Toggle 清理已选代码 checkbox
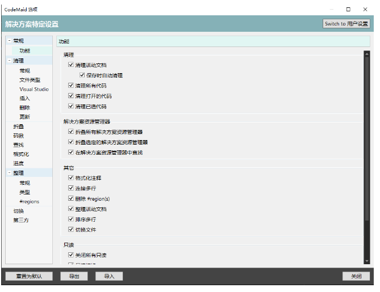 [x=71, y=106]
